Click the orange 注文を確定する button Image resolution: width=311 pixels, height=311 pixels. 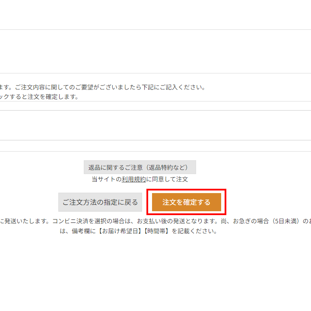click(186, 202)
